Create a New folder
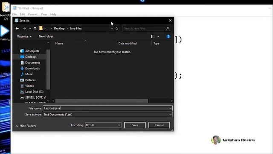The height and width of the screenshot is (154, 273). 46,36
